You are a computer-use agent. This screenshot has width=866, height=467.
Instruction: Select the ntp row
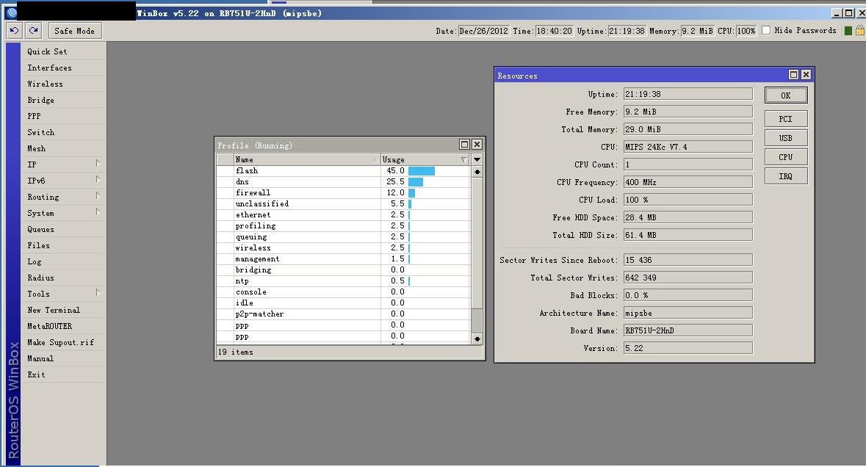click(343, 281)
